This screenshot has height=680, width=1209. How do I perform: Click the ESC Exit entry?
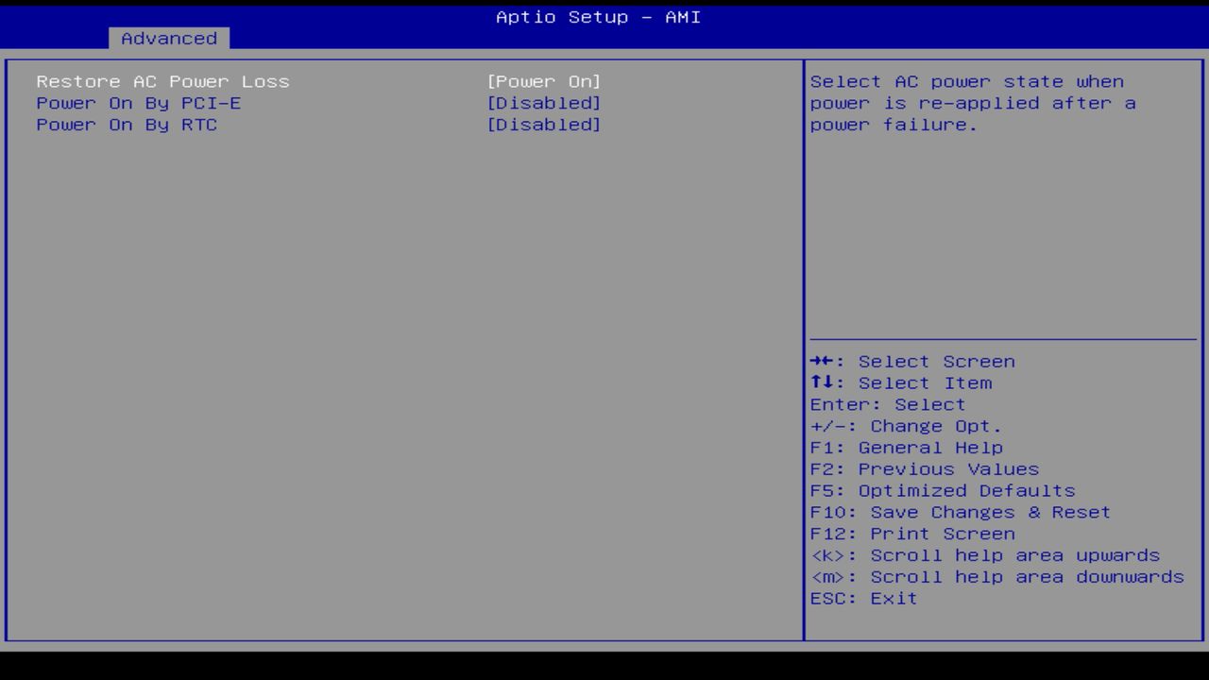pos(862,598)
